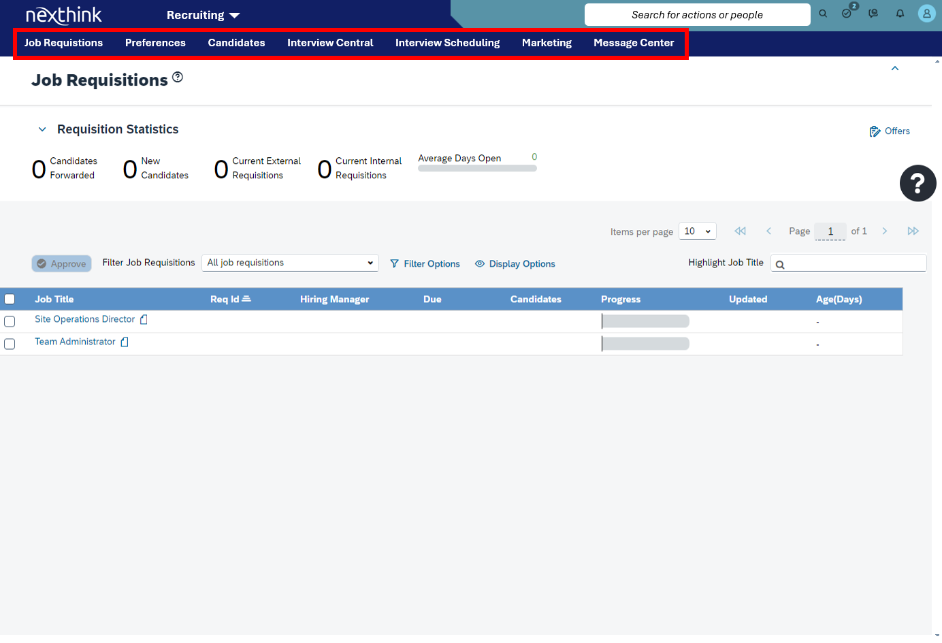Check the Site Operations Director row checkbox
Screen dimensions: 942x643
(10, 321)
